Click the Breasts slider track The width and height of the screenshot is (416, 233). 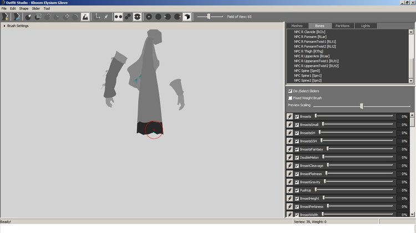point(354,116)
